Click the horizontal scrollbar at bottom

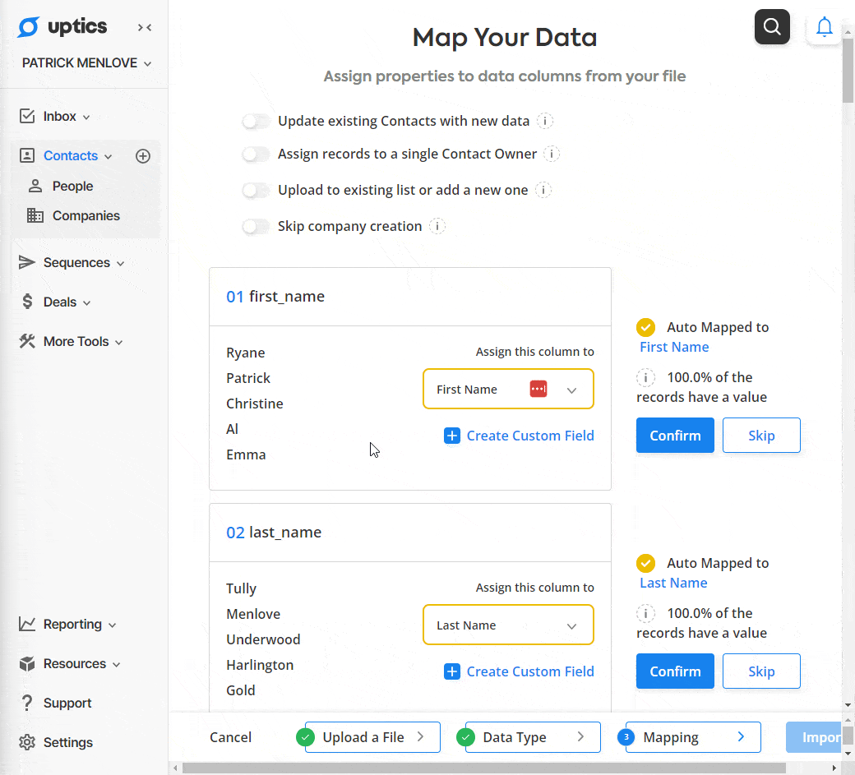(x=483, y=768)
